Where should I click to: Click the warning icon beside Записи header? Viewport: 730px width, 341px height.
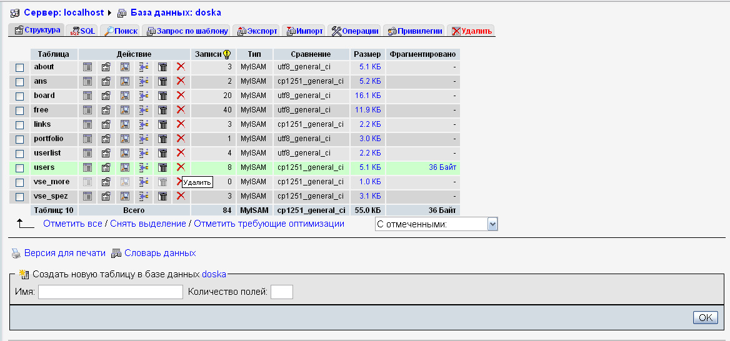pyautogui.click(x=227, y=54)
